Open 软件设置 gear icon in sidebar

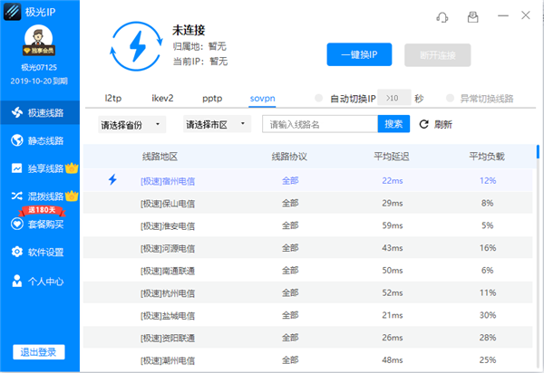[17, 252]
